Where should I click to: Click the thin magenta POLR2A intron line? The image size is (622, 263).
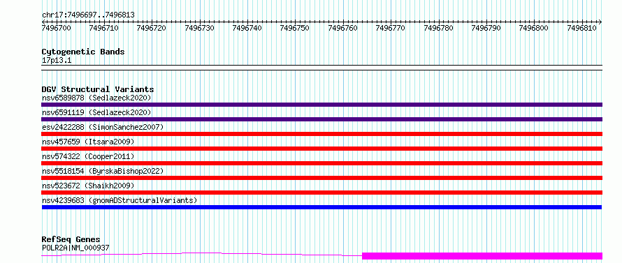coord(201,254)
